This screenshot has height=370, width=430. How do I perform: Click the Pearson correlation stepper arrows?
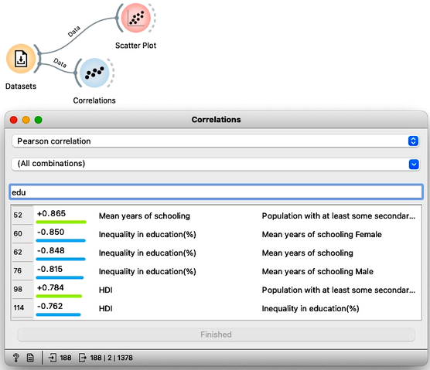click(x=413, y=141)
